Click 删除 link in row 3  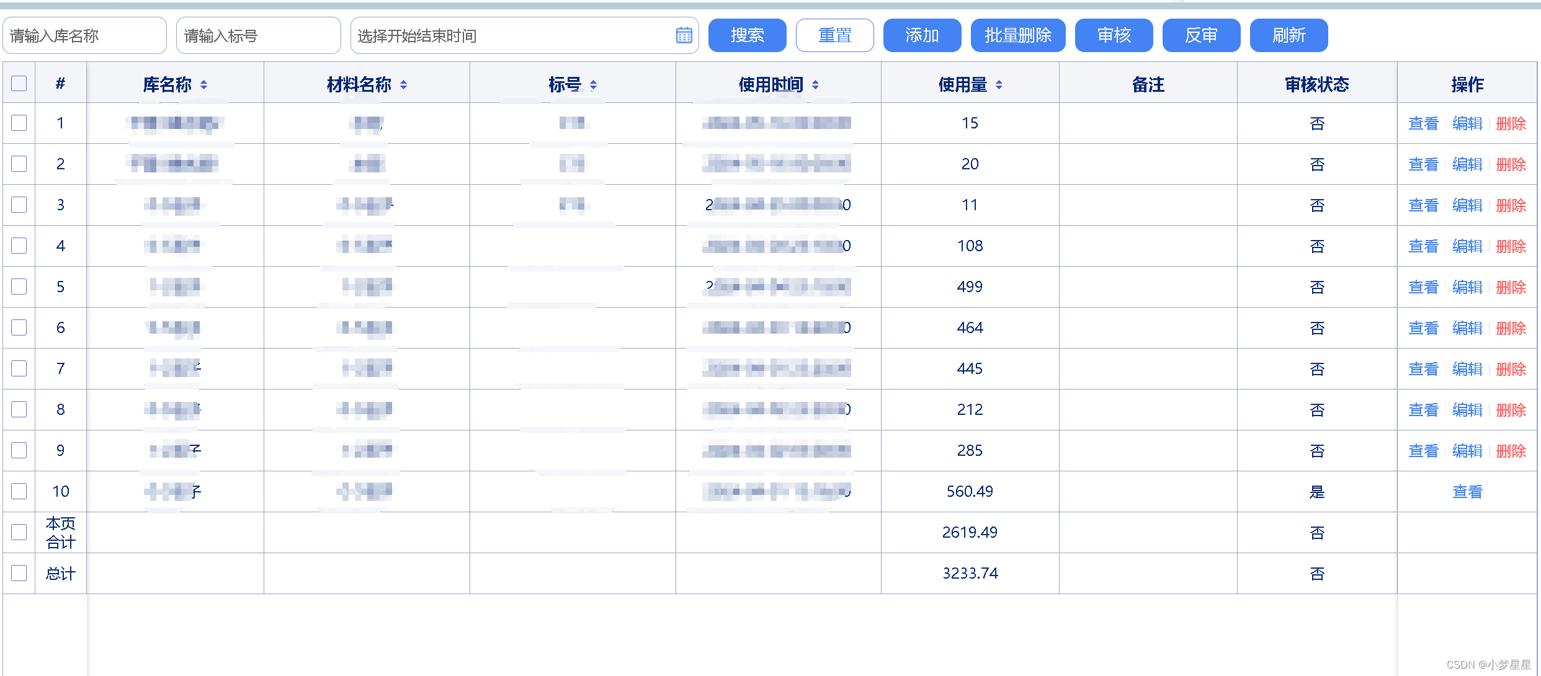(1511, 205)
